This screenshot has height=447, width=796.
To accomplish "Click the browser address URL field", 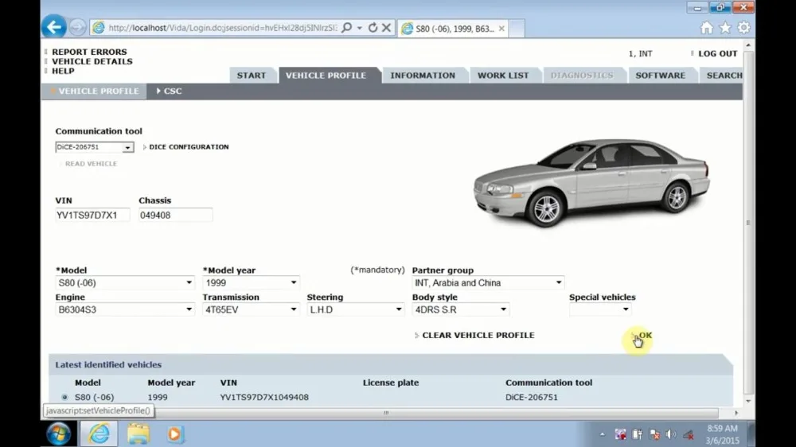I will point(222,28).
